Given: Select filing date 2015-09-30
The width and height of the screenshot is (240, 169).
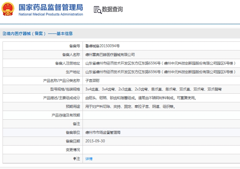Looking at the screenshot, I should (x=95, y=141).
